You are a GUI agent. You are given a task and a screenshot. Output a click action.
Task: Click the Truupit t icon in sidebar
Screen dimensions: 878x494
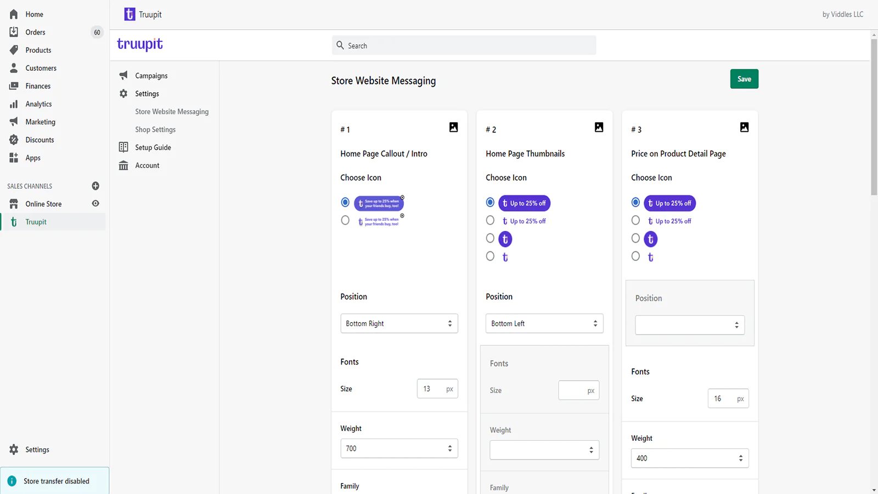[14, 222]
